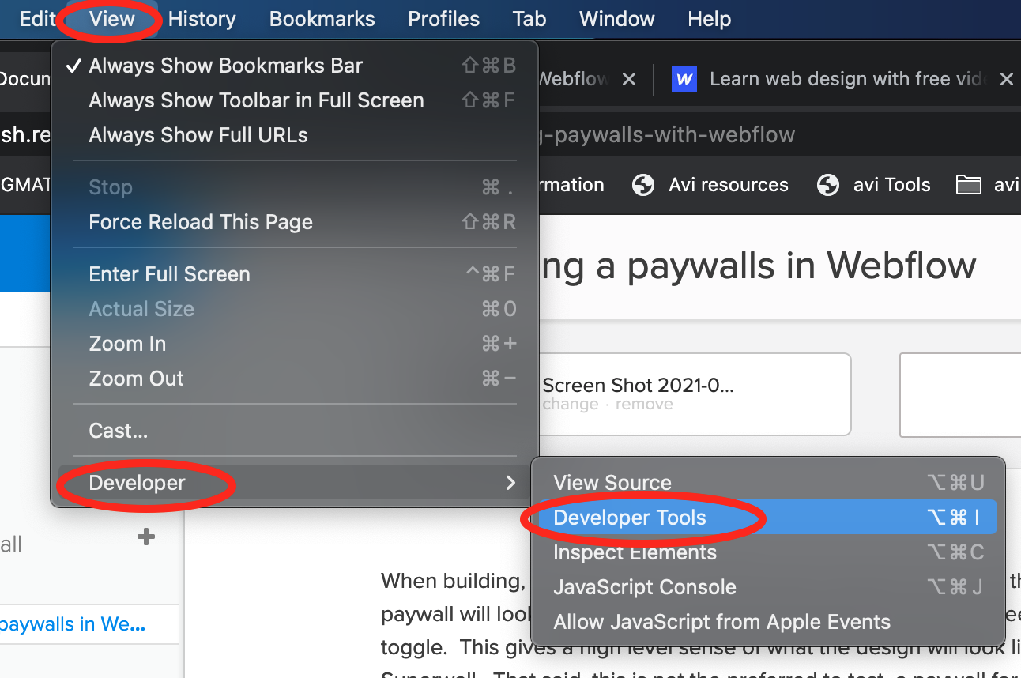Open Avi resources bookmark
This screenshot has width=1021, height=678.
tap(710, 185)
